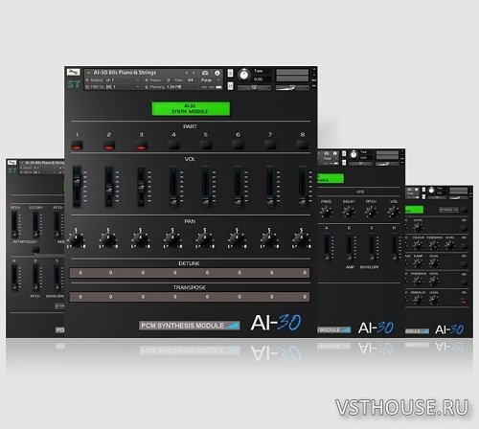Select next instrument arrow in main header
Viewport: 479px width, 429px height.
pyautogui.click(x=194, y=73)
